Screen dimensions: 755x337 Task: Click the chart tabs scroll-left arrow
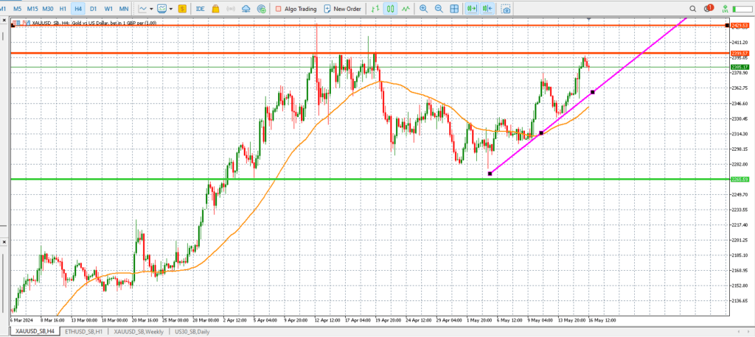pyautogui.click(x=739, y=331)
